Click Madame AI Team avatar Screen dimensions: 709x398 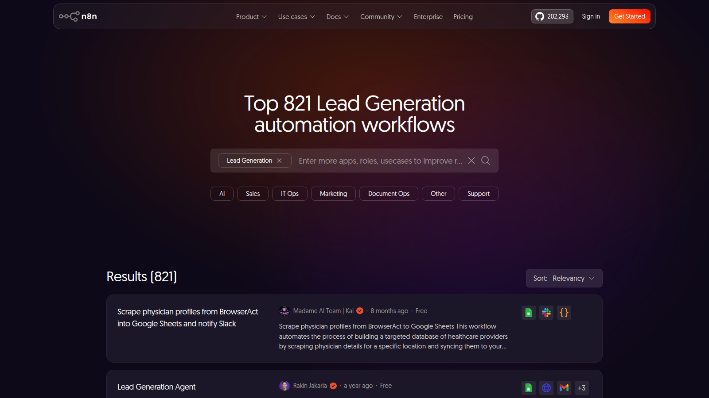(x=284, y=311)
